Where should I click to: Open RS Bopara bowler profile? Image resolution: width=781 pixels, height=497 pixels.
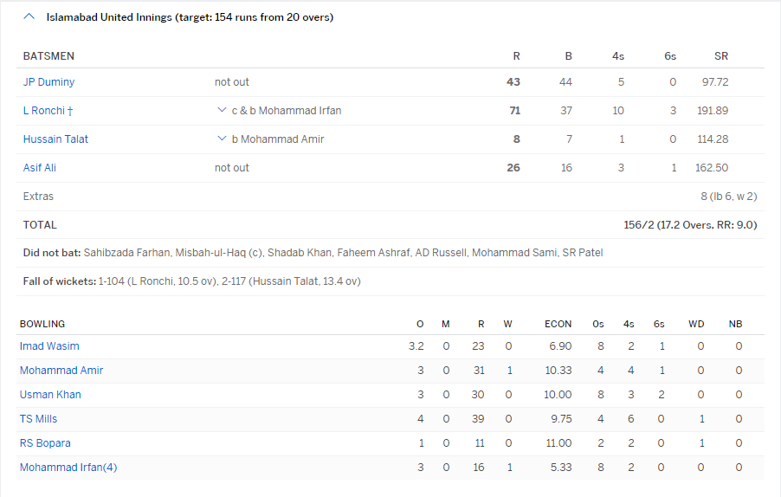[45, 443]
